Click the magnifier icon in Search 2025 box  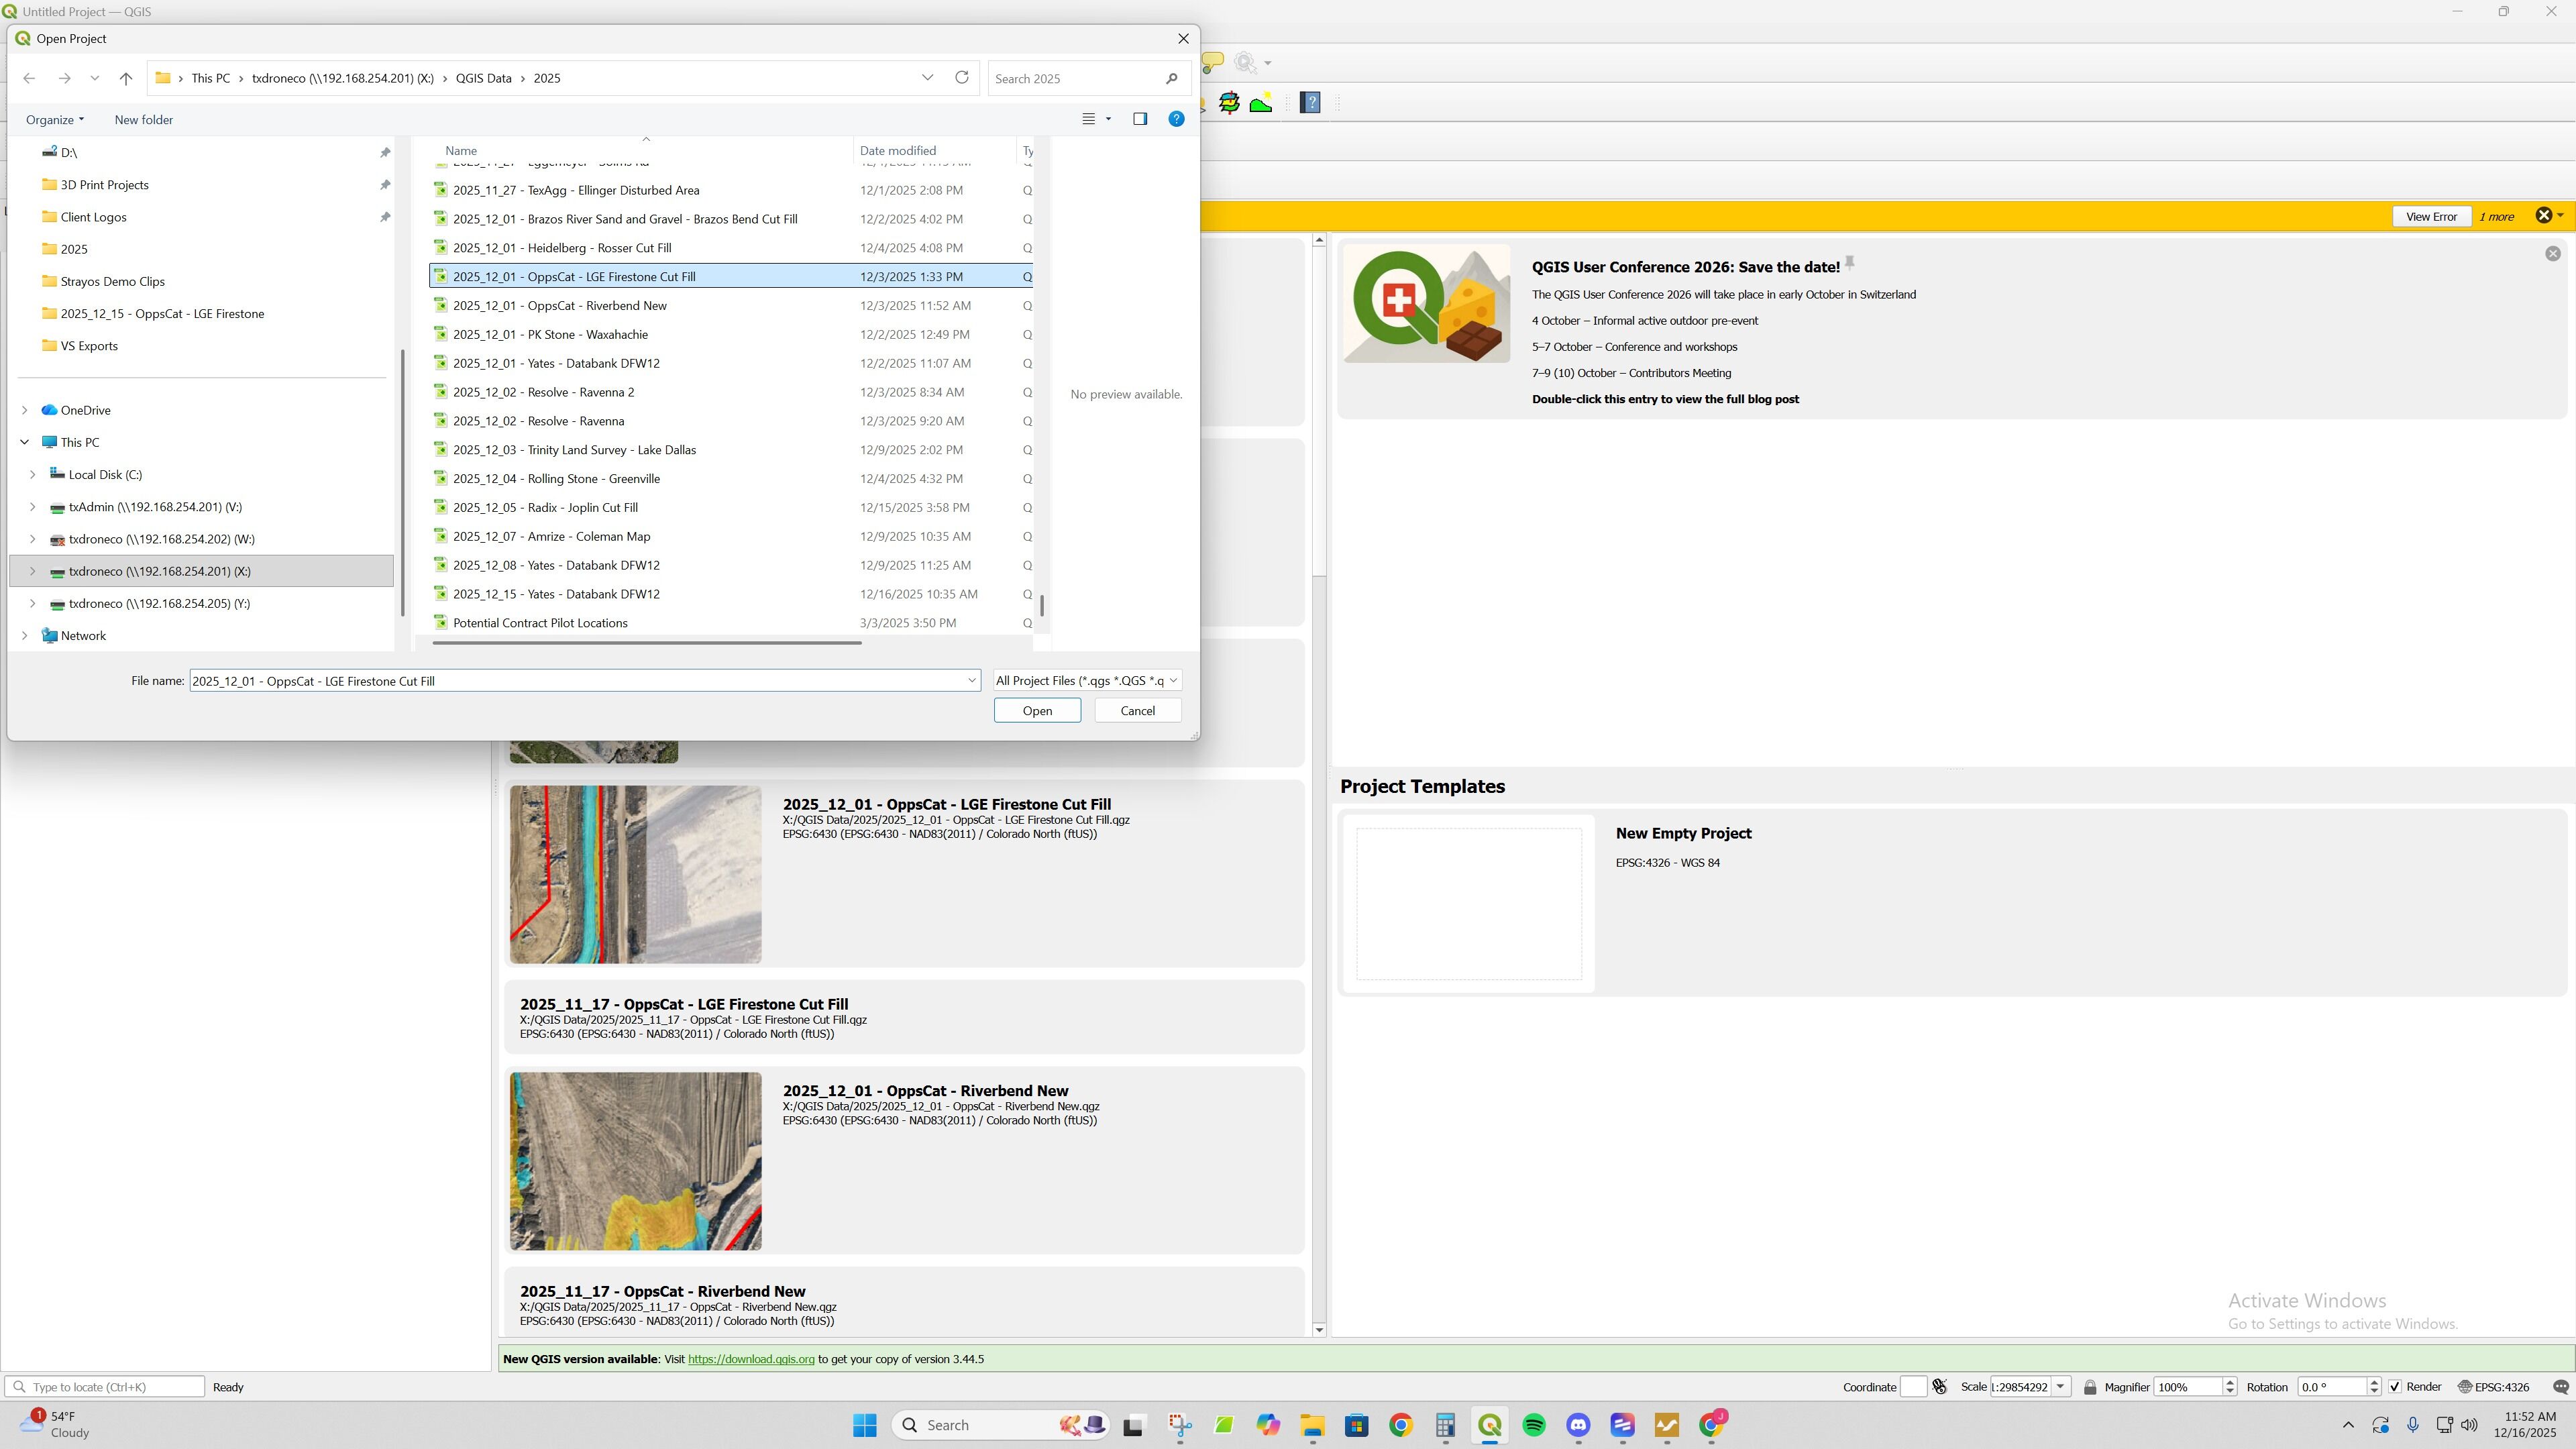coord(1171,79)
